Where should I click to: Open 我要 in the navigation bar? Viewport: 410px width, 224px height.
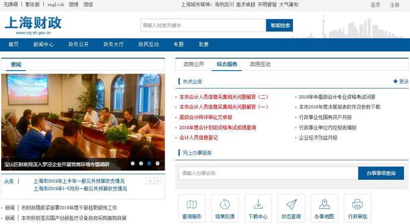203,45
